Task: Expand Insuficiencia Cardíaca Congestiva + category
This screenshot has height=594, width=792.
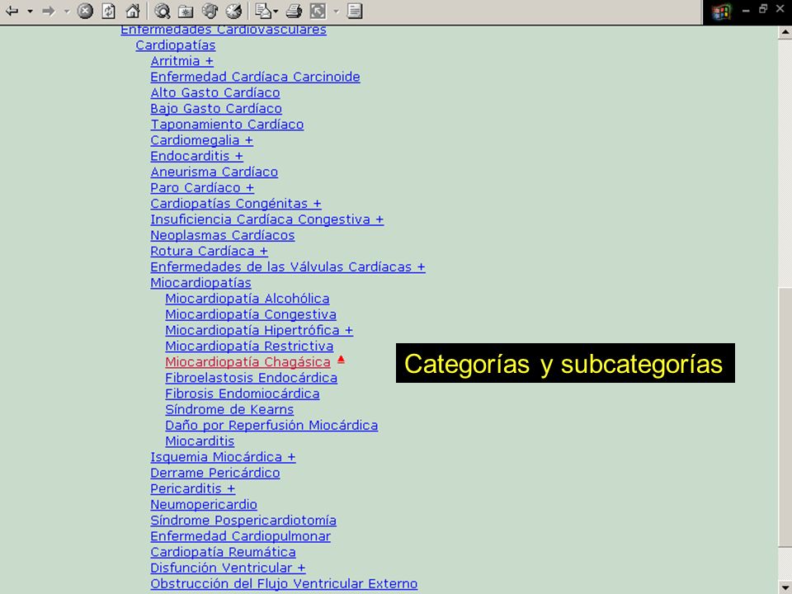Action: (267, 219)
